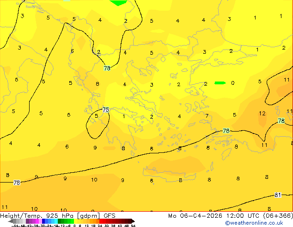Click the yellow legend swatch above label 0
The image size is (293, 227).
[x=75, y=221]
